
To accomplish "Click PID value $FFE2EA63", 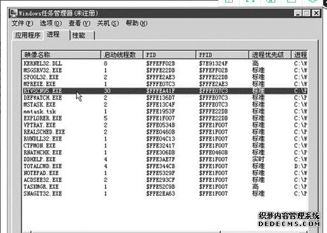I will [x=161, y=193].
